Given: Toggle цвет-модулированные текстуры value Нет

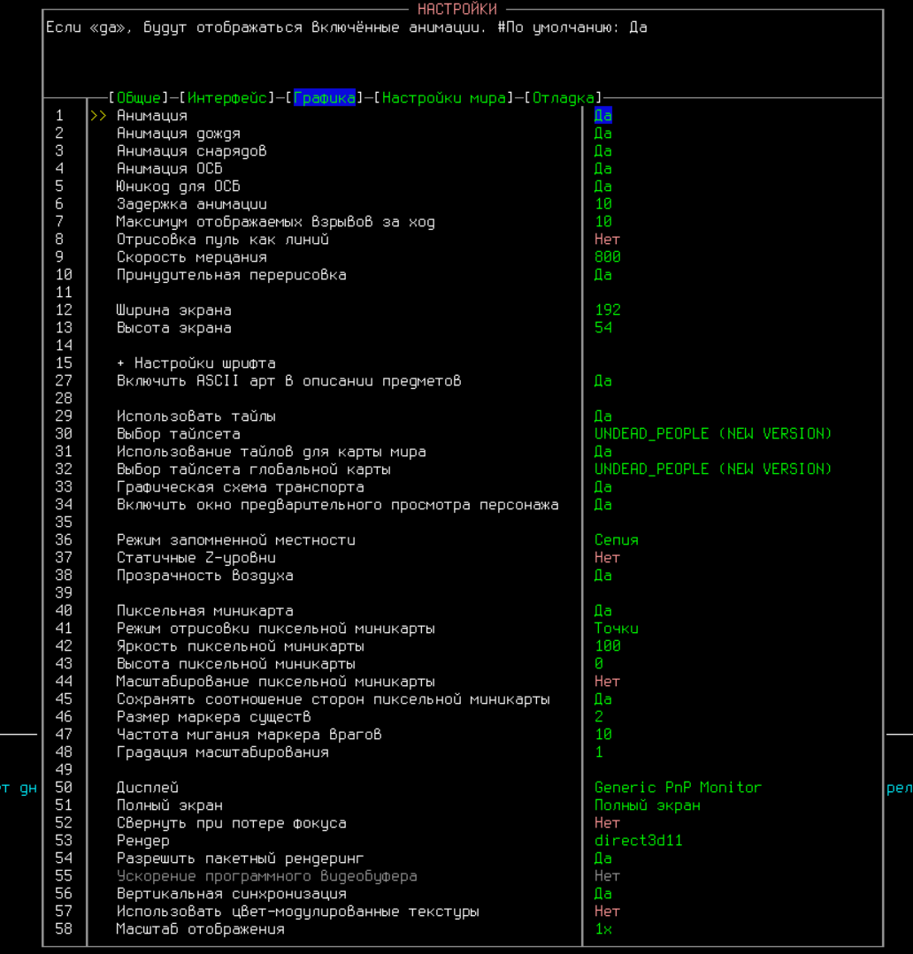Looking at the screenshot, I should (x=607, y=911).
